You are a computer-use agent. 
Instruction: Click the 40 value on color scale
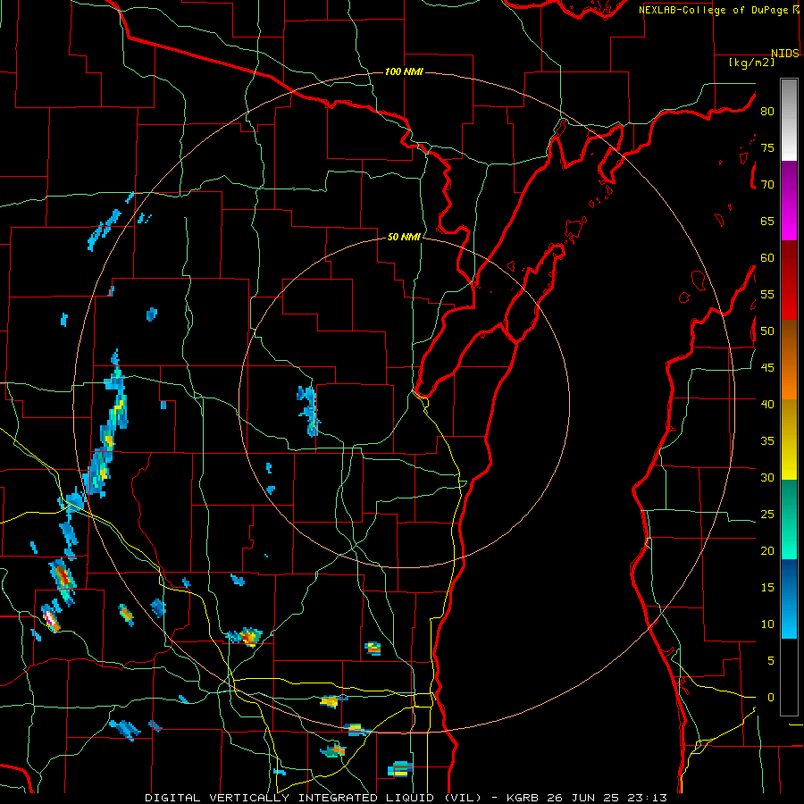click(767, 405)
